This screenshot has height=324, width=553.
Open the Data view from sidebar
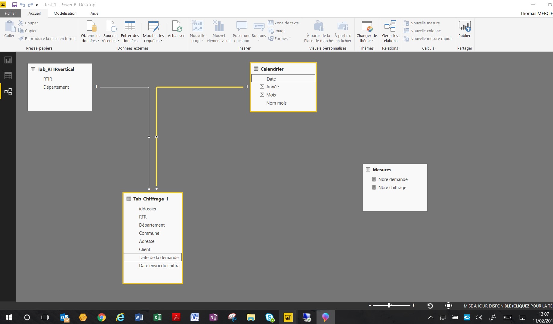pos(8,76)
